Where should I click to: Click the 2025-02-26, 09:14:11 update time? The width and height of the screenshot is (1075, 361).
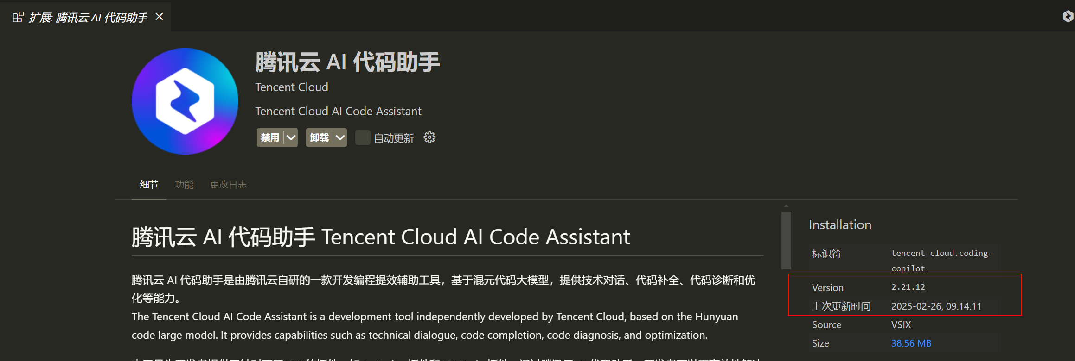point(936,306)
